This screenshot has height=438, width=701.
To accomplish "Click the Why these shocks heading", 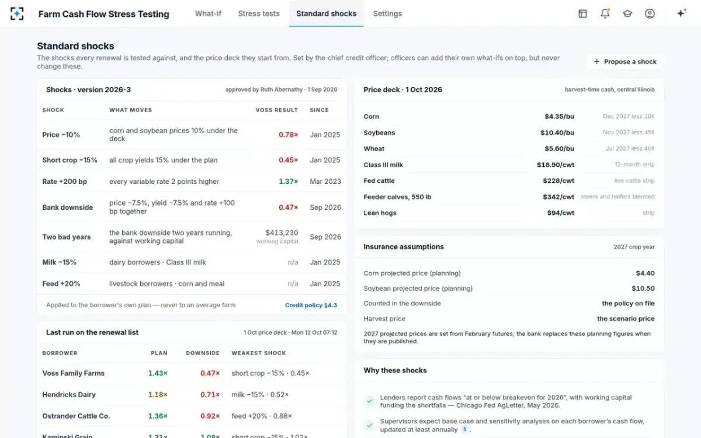I will click(395, 370).
